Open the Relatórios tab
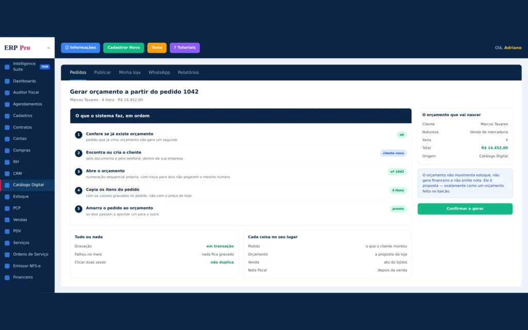This screenshot has width=528, height=330. (x=188, y=72)
